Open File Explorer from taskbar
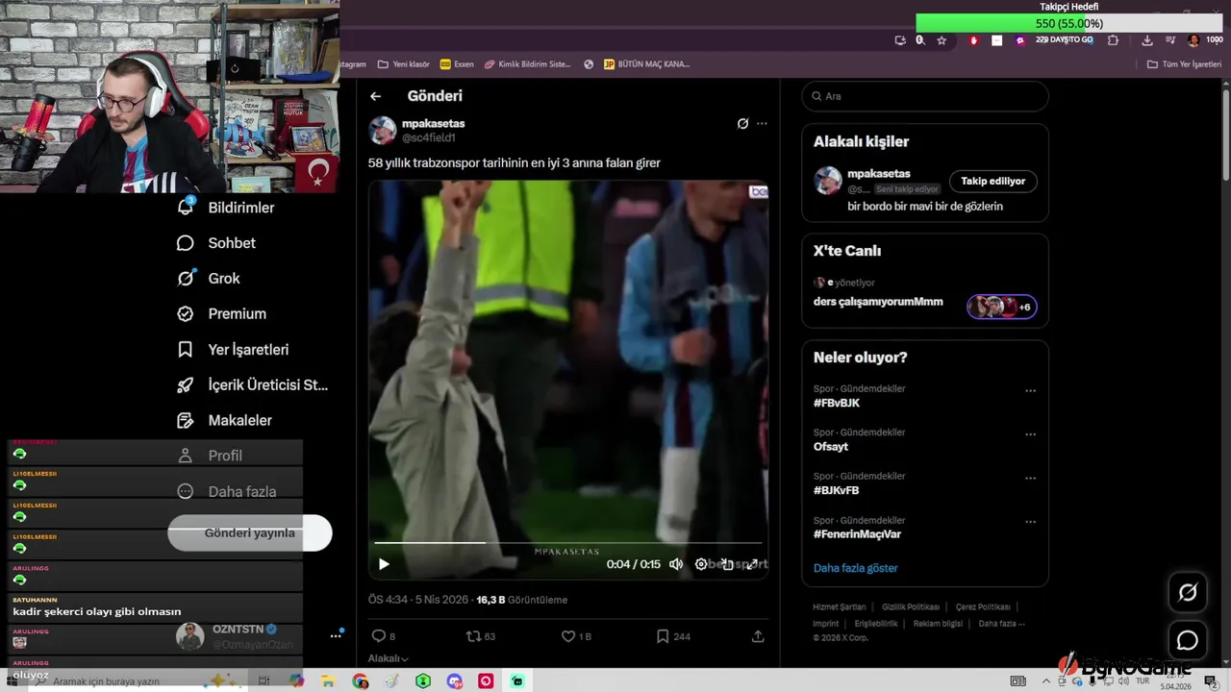The width and height of the screenshot is (1231, 692). pos(328,681)
